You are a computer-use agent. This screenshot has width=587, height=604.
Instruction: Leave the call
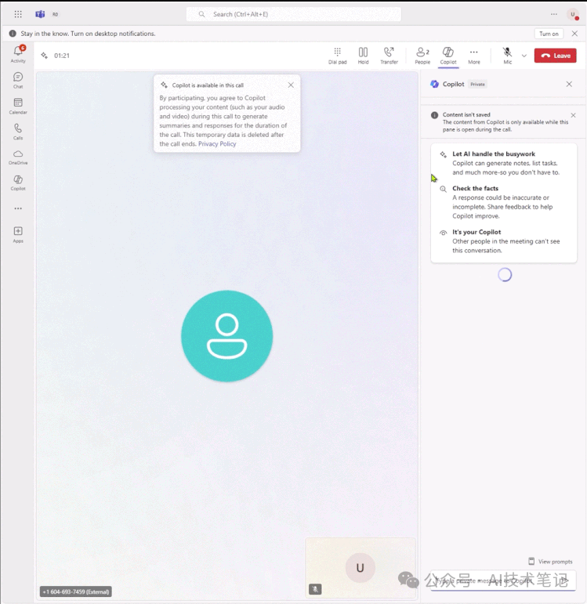pyautogui.click(x=555, y=56)
